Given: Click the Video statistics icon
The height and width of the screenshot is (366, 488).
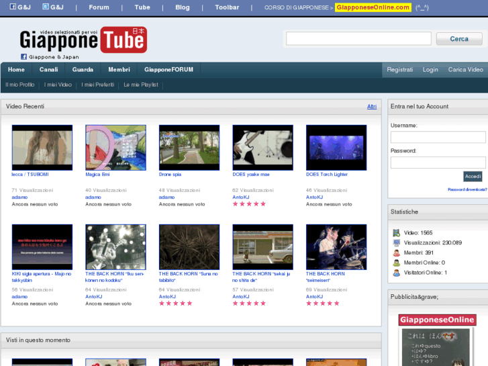Looking at the screenshot, I should [396, 232].
